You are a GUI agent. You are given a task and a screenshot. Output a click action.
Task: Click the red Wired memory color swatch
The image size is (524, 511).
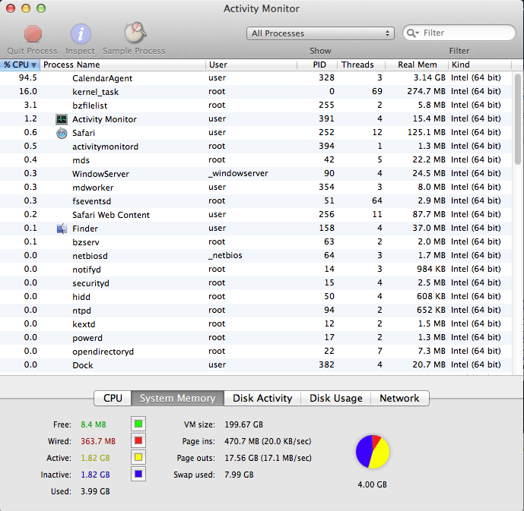pyautogui.click(x=138, y=440)
